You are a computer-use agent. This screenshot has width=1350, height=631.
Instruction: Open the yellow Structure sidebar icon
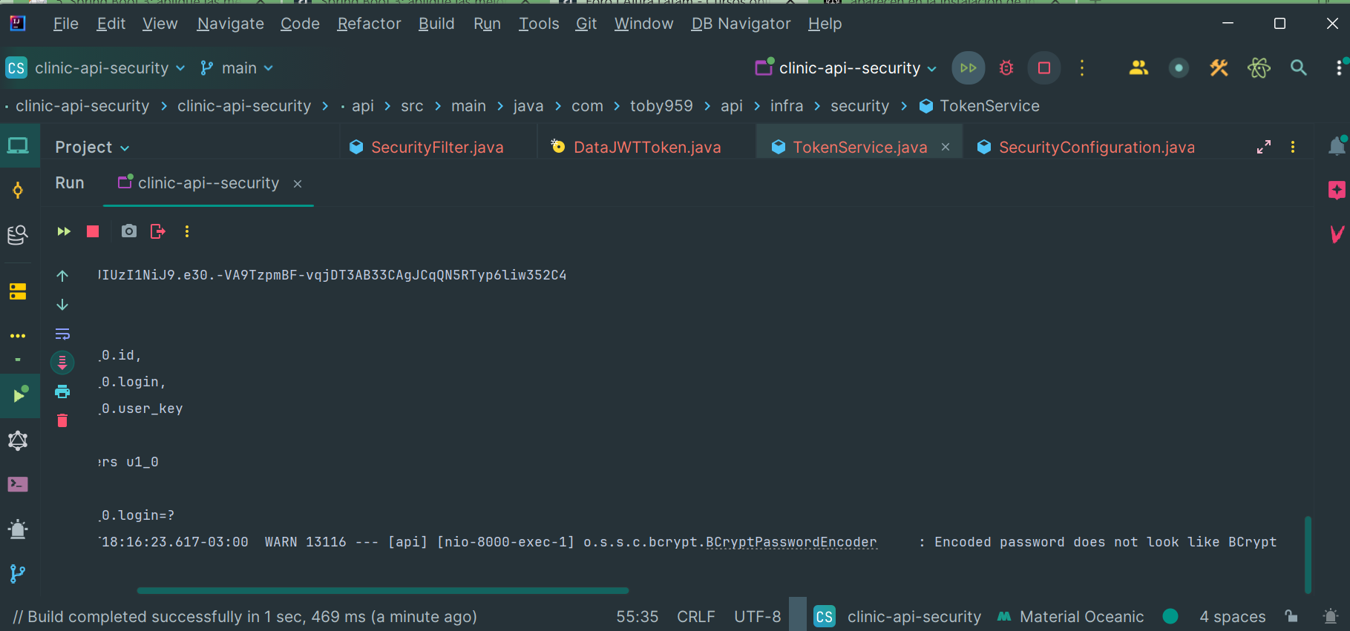click(18, 291)
